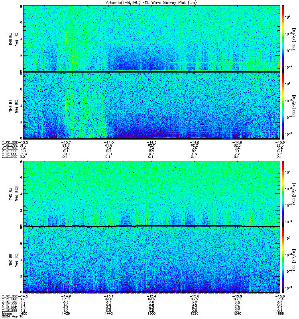Click the X_RE_GSE value -14.3
This screenshot has width=299, height=319.
(x=152, y=142)
